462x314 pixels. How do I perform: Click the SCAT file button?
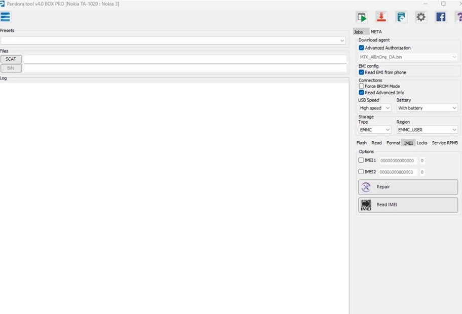coord(11,59)
